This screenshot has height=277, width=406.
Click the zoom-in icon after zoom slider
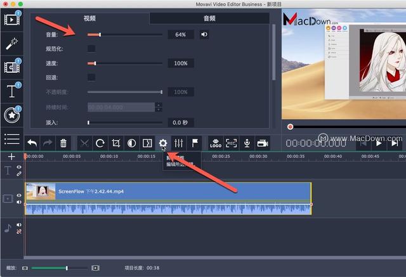95,268
